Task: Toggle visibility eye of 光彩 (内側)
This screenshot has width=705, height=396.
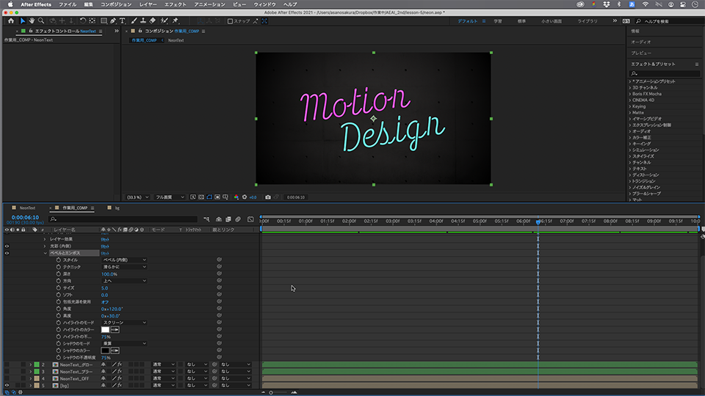Action: pyautogui.click(x=7, y=246)
